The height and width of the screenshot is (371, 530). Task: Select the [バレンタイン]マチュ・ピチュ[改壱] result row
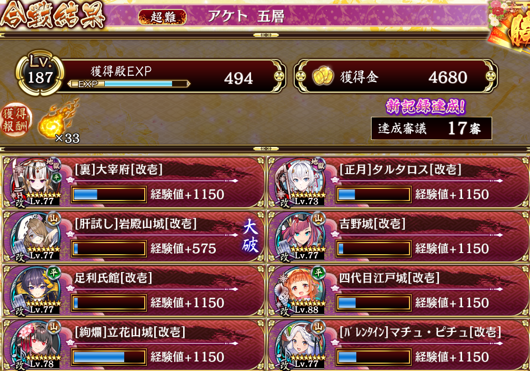[x=398, y=344]
